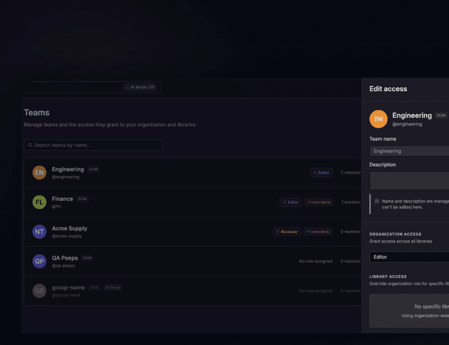Select the Finance team name
Screen dimensions: 449x345
click(62, 198)
